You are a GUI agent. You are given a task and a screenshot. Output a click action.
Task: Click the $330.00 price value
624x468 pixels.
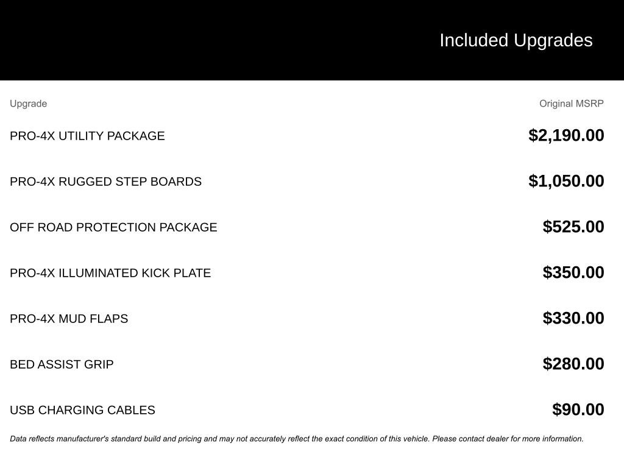(573, 318)
